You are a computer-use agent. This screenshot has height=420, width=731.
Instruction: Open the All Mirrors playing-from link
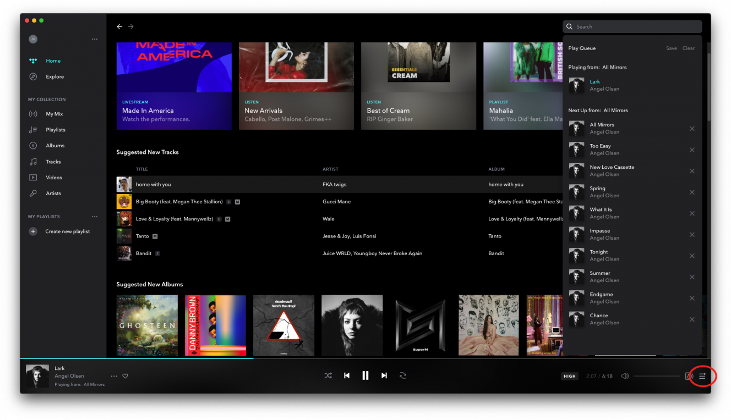[94, 384]
